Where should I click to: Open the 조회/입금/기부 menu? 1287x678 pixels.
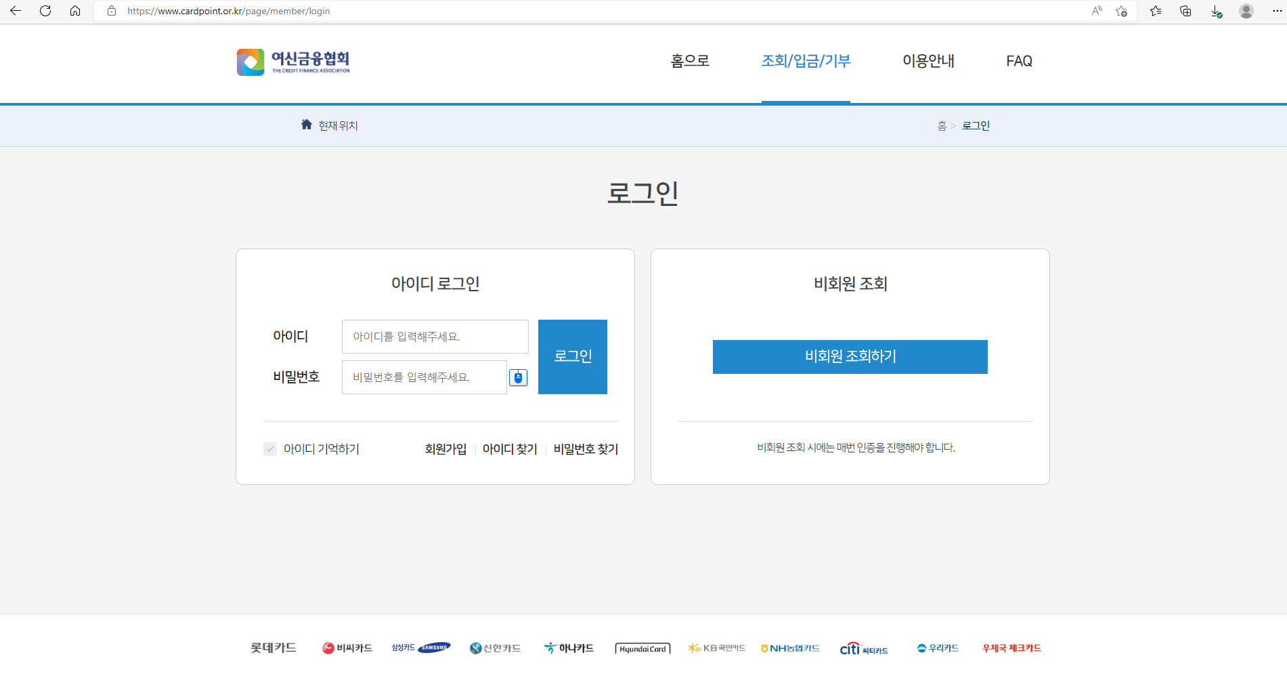(806, 61)
